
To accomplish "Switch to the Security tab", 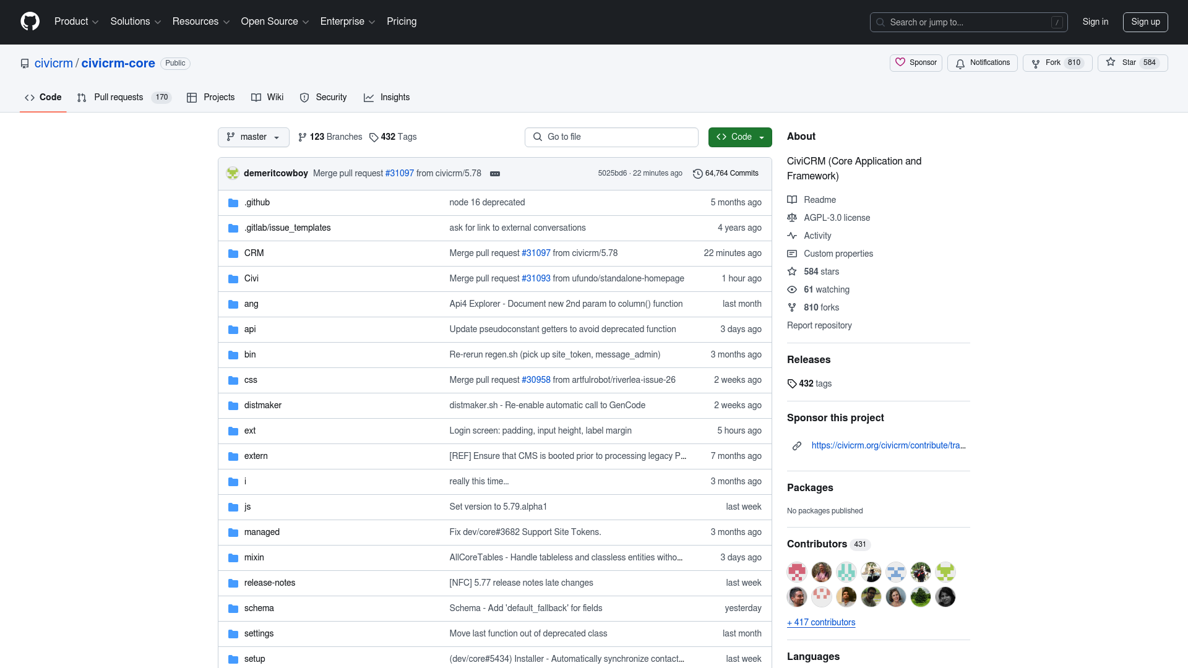I will [x=323, y=98].
